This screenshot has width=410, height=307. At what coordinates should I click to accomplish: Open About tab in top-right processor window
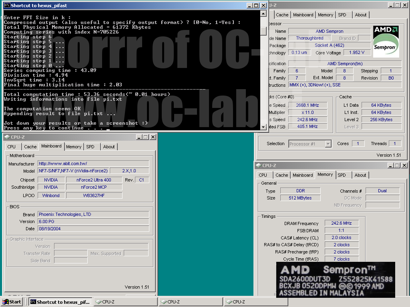coord(361,15)
